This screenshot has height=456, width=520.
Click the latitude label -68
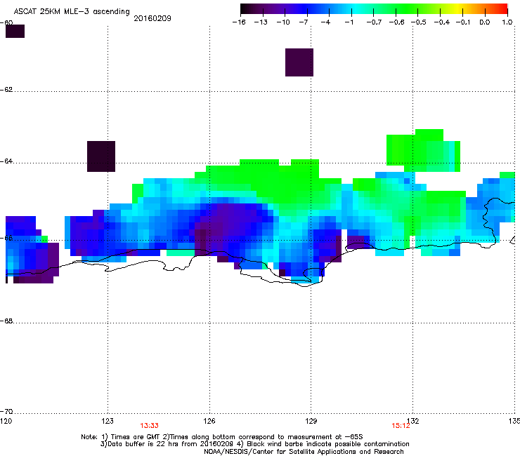pos(6,321)
